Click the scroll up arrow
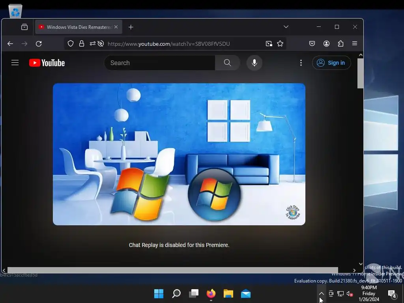This screenshot has height=303, width=404. 361,55
